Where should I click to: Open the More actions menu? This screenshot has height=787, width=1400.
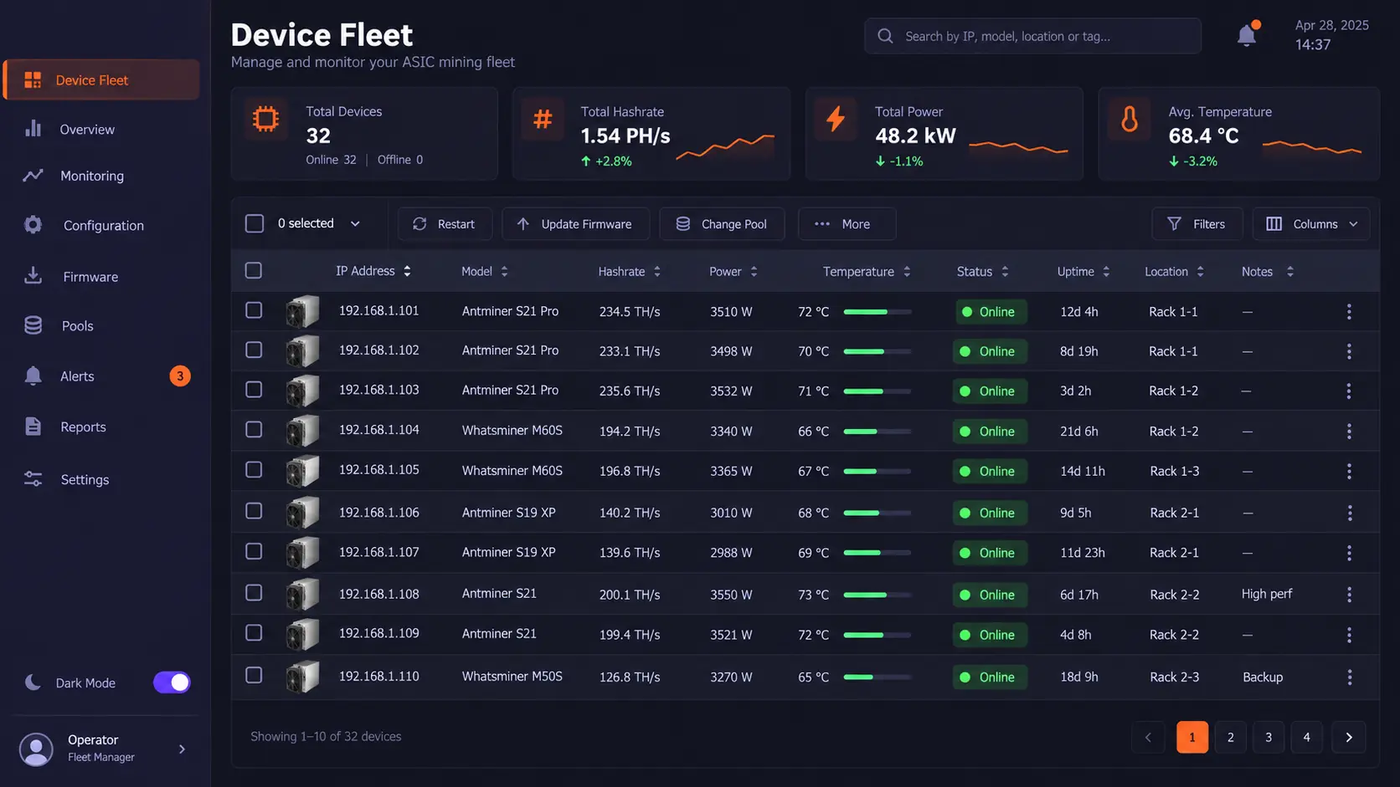[847, 224]
